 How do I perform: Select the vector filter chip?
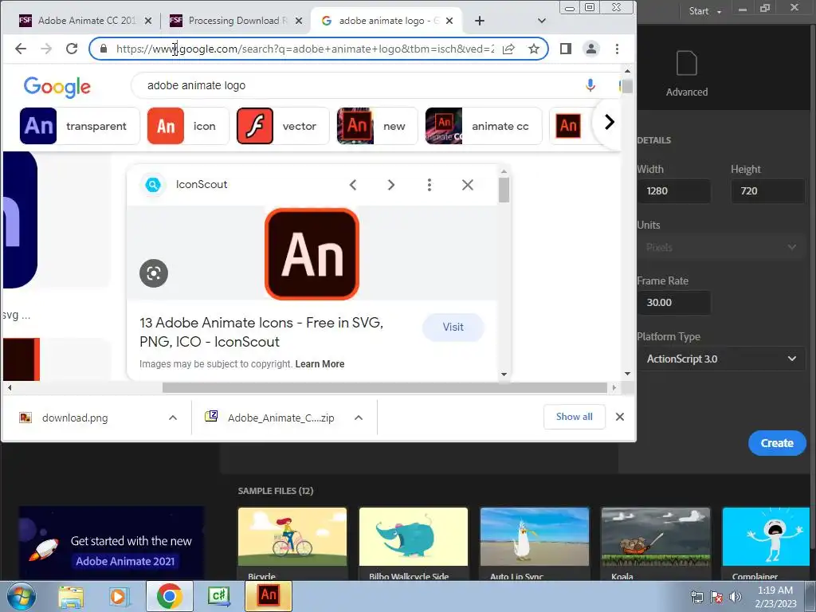pos(283,126)
